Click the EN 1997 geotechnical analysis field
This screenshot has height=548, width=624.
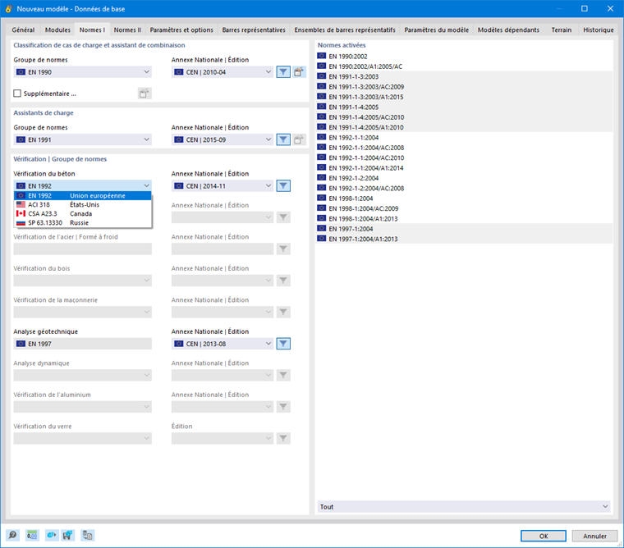[x=82, y=344]
